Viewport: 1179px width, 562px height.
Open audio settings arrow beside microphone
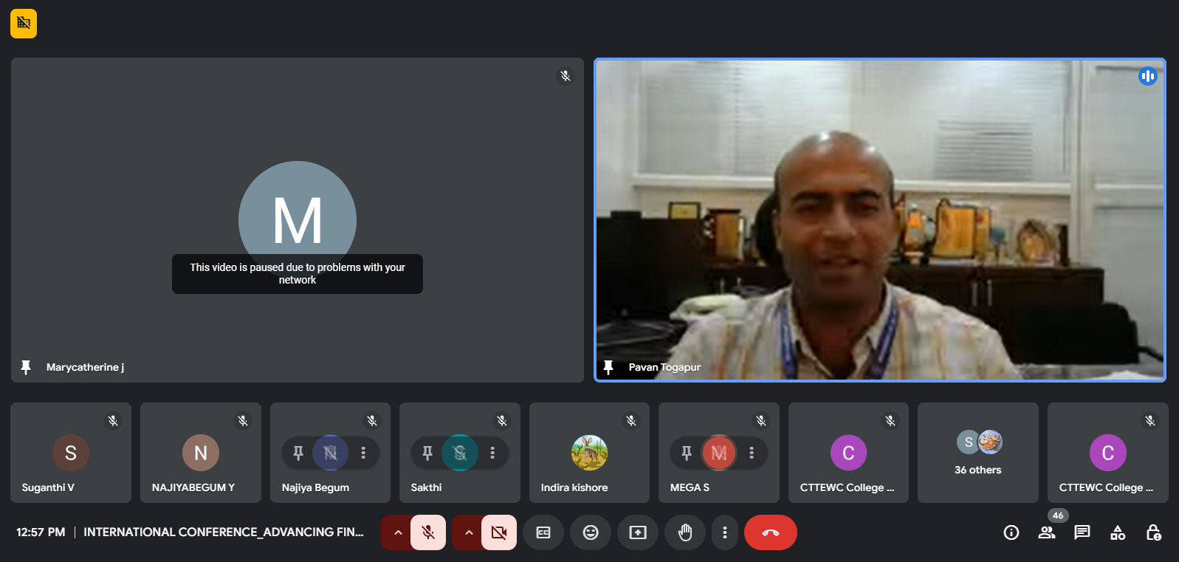click(x=397, y=532)
